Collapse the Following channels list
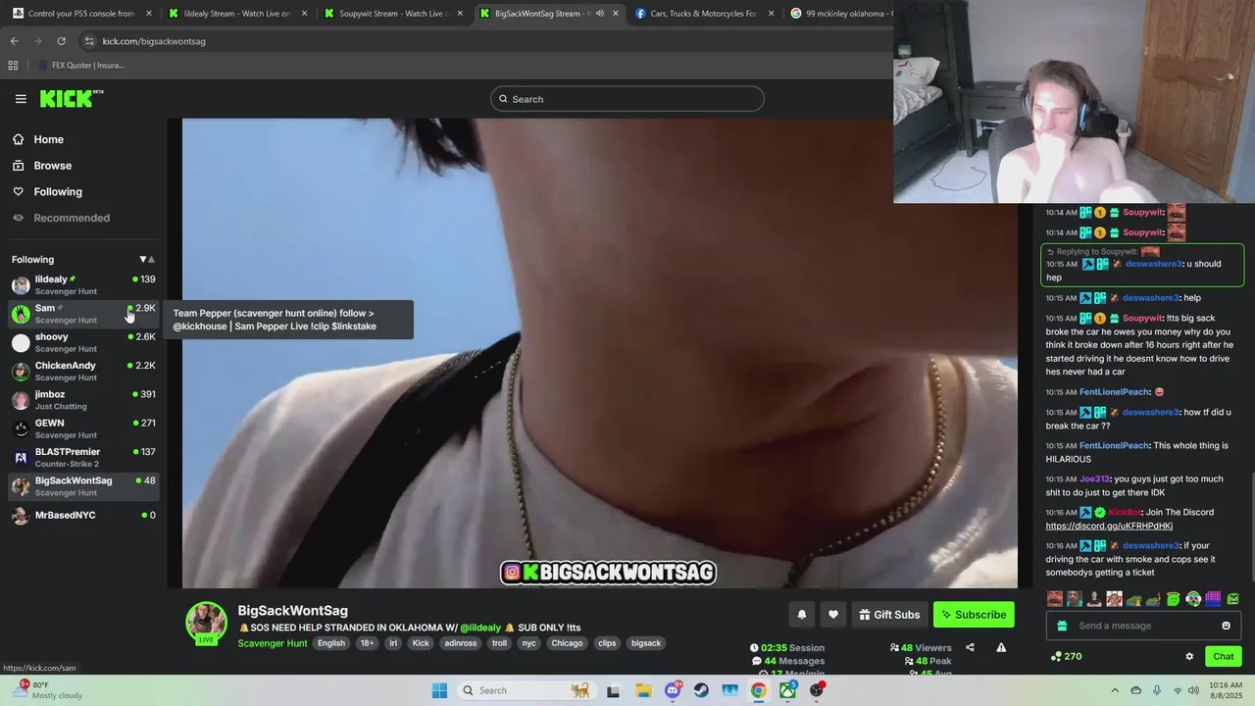Viewport: 1255px width, 706px height. (x=147, y=260)
